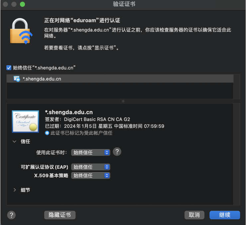Viewport: 246px width, 225px height.
Task: Click the blue plus trusted-certificate badge icon
Action: (x=47, y=133)
